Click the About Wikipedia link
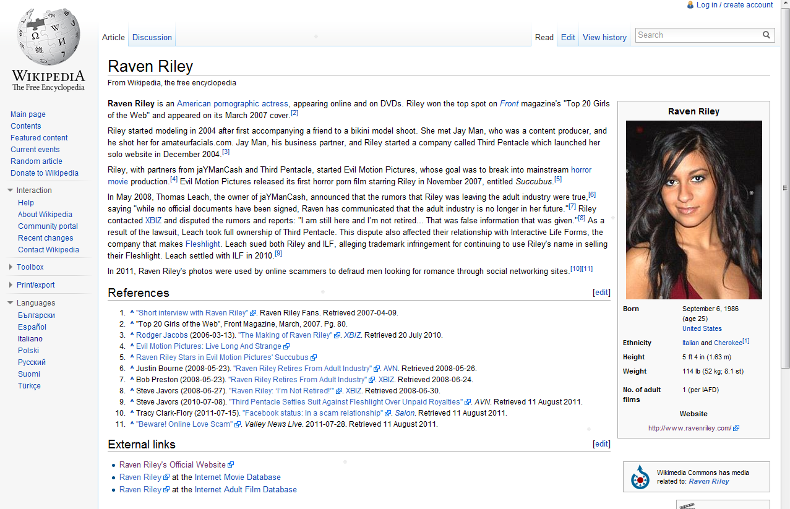This screenshot has width=790, height=509. [x=45, y=215]
